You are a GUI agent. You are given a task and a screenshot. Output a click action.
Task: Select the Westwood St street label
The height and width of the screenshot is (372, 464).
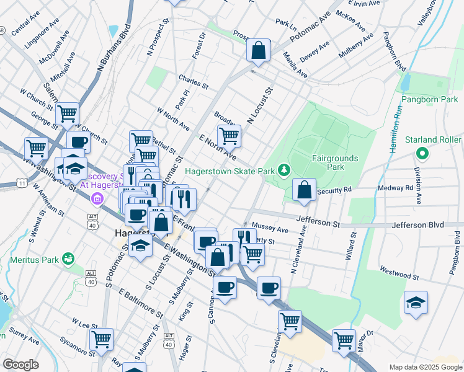tap(399, 273)
